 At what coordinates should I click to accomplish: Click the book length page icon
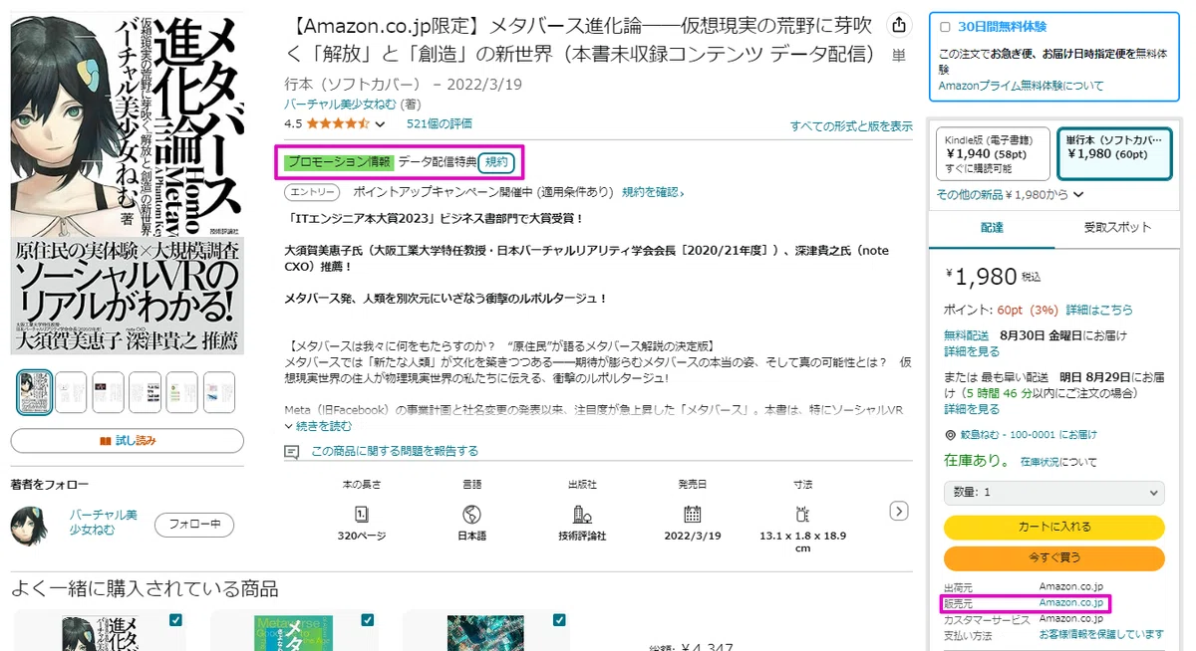361,514
